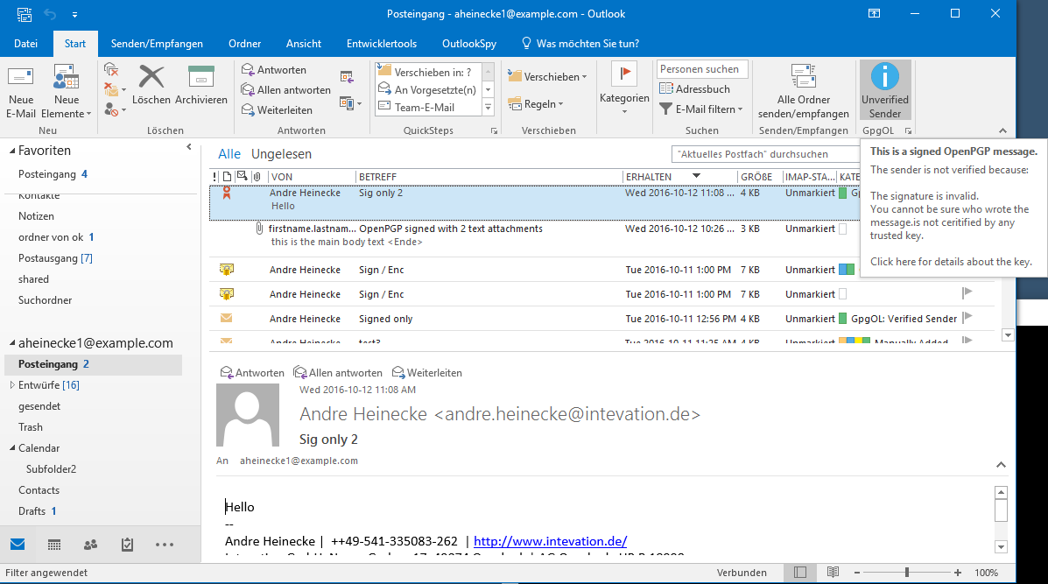Image resolution: width=1048 pixels, height=584 pixels.
Task: Open the Entwicklertools tab
Action: pyautogui.click(x=382, y=44)
